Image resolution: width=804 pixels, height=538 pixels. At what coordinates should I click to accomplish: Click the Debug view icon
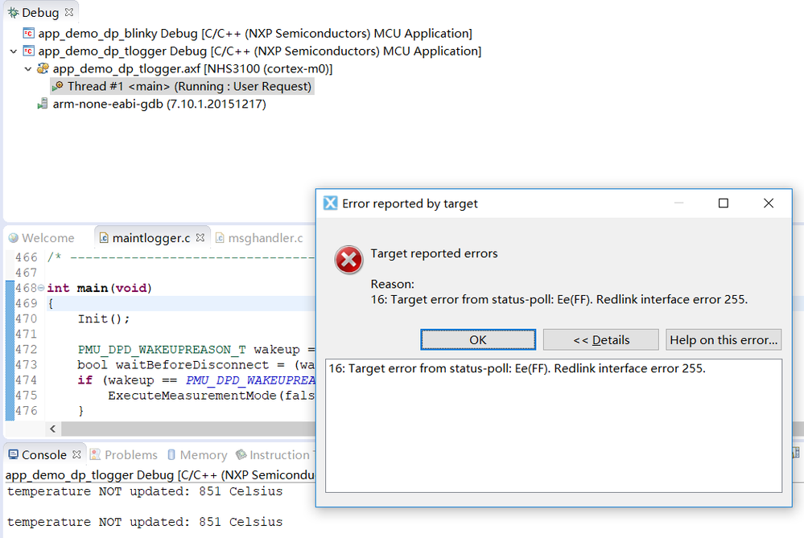(x=13, y=11)
